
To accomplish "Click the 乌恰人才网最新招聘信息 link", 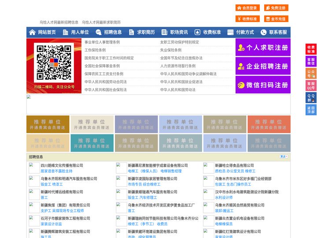I will tap(59, 22).
